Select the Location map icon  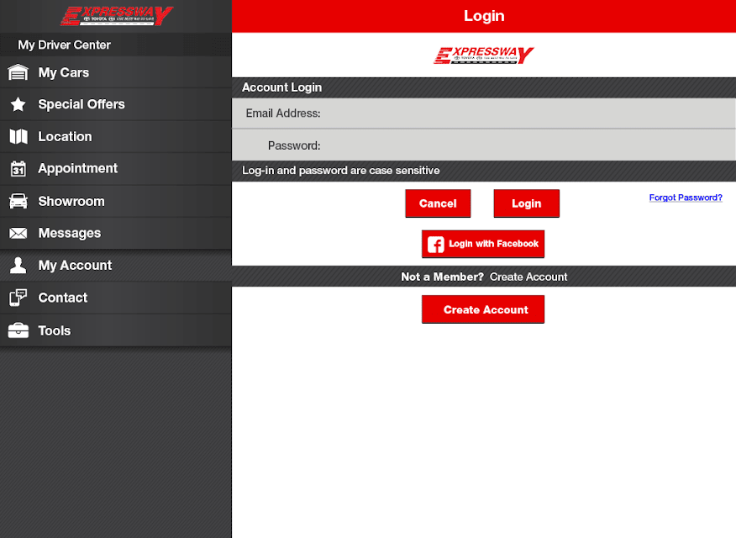pyautogui.click(x=18, y=137)
